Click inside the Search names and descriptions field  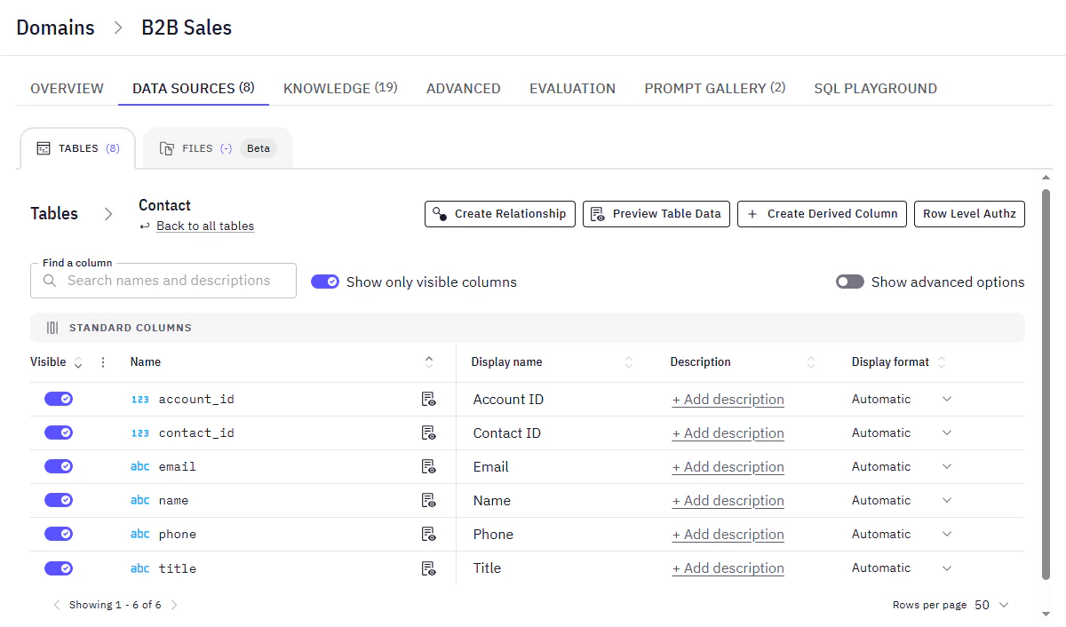pyautogui.click(x=169, y=281)
